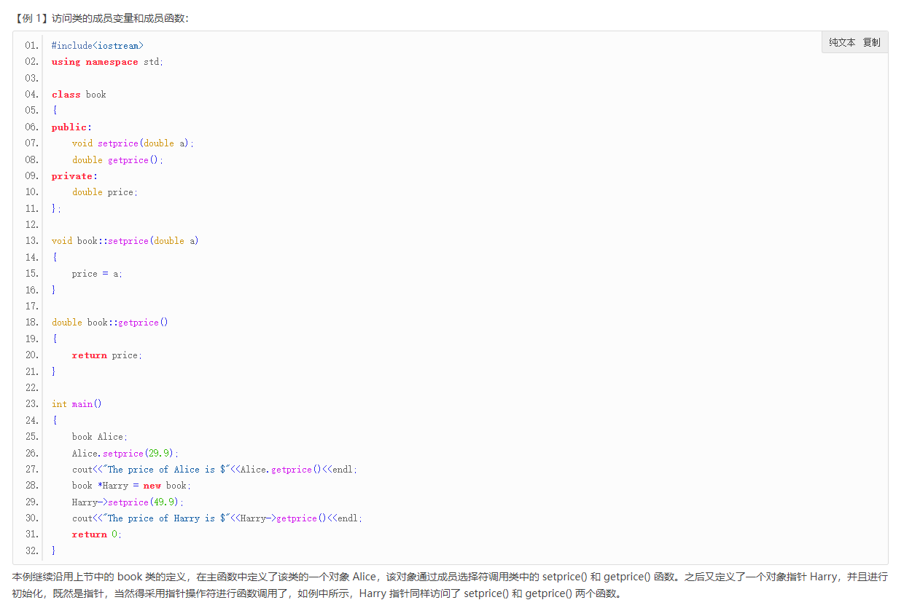Click line number 01.
Image resolution: width=912 pixels, height=616 pixels.
click(x=31, y=46)
